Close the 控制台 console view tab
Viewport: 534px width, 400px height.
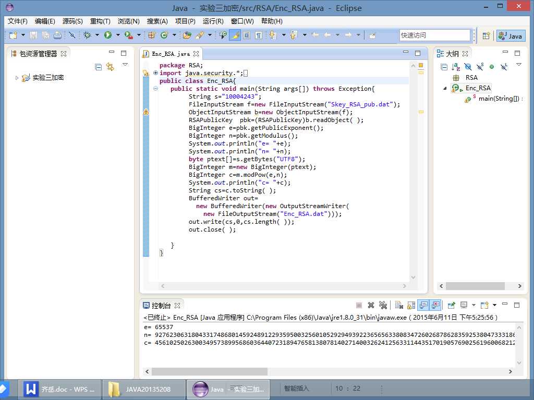[x=177, y=306]
